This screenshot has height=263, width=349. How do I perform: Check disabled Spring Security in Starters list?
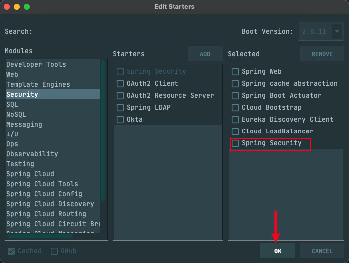pos(120,72)
